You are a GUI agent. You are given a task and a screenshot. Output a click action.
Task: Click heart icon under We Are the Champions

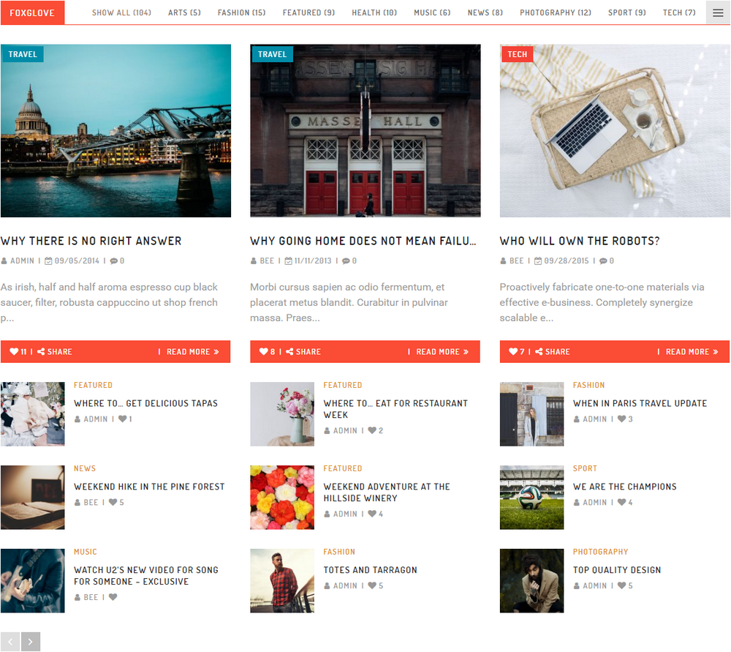622,503
